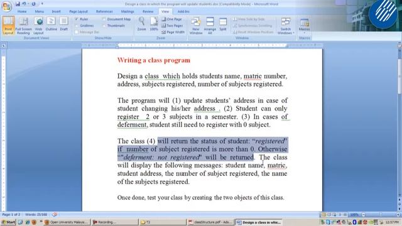The image size is (402, 226).
Task: Enable Document Map checkbox
Action: click(x=104, y=19)
